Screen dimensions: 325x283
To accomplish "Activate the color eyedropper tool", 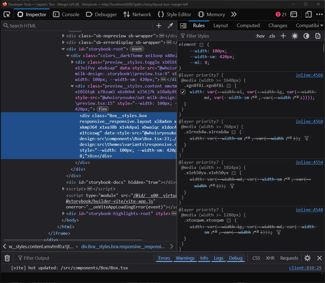I will [x=170, y=25].
